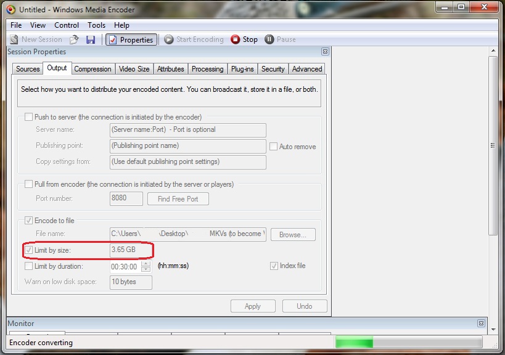505x355 pixels.
Task: Click the File name path field
Action: pyautogui.click(x=188, y=234)
